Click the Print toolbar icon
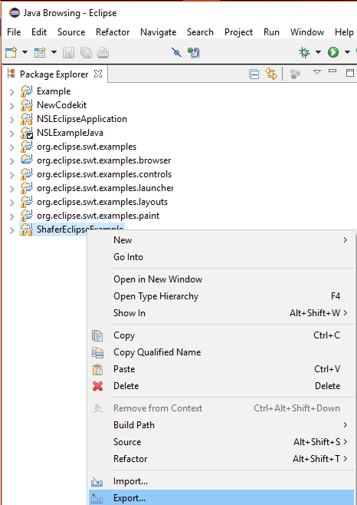 point(103,52)
